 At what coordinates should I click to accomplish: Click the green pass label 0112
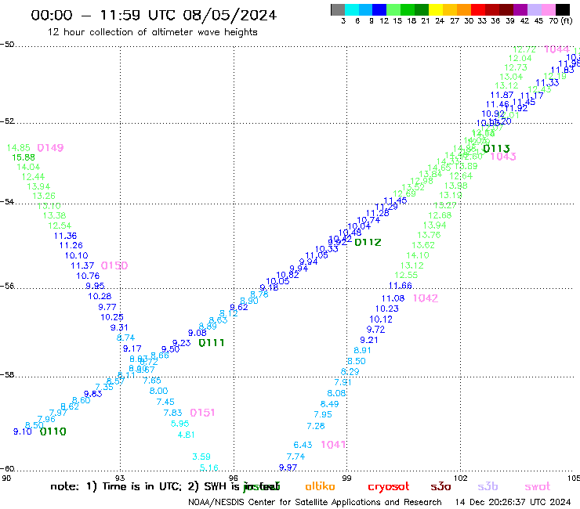click(x=368, y=242)
